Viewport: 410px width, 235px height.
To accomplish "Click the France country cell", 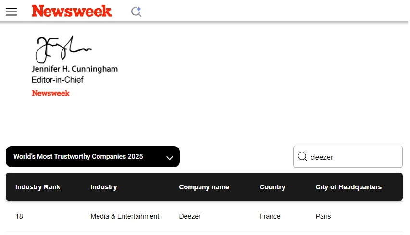I will [270, 216].
